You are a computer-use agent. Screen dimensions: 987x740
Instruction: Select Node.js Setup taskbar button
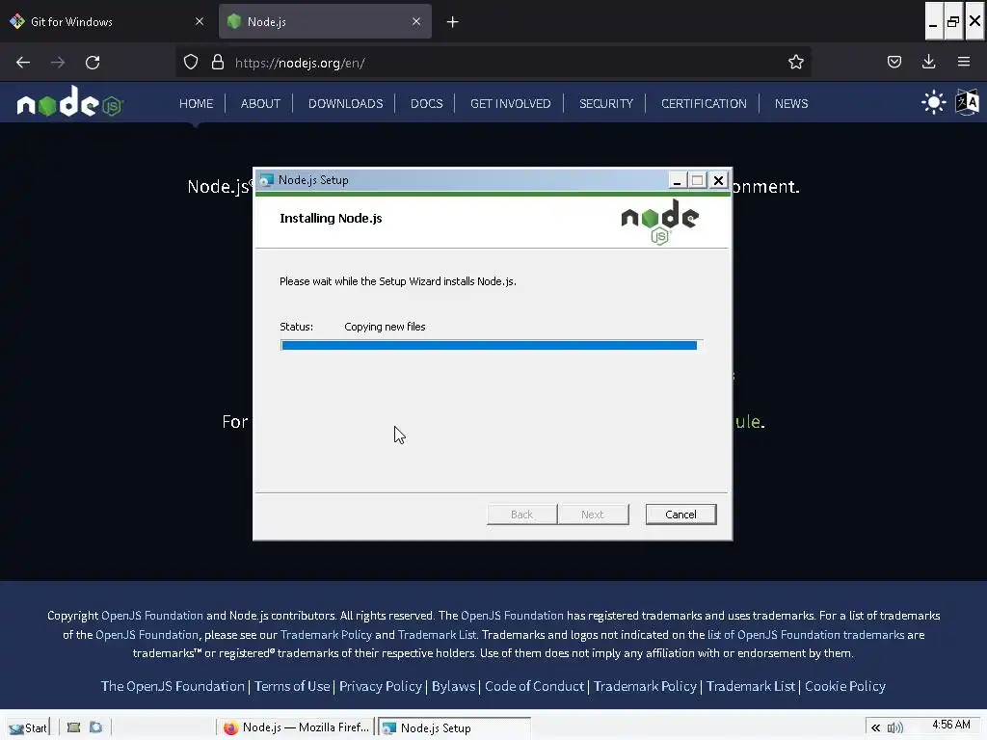click(455, 727)
